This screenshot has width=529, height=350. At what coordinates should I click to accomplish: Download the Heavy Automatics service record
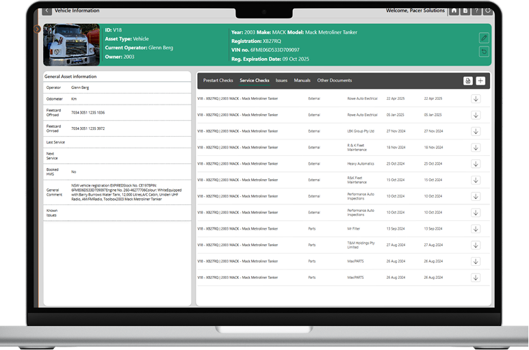(x=476, y=163)
